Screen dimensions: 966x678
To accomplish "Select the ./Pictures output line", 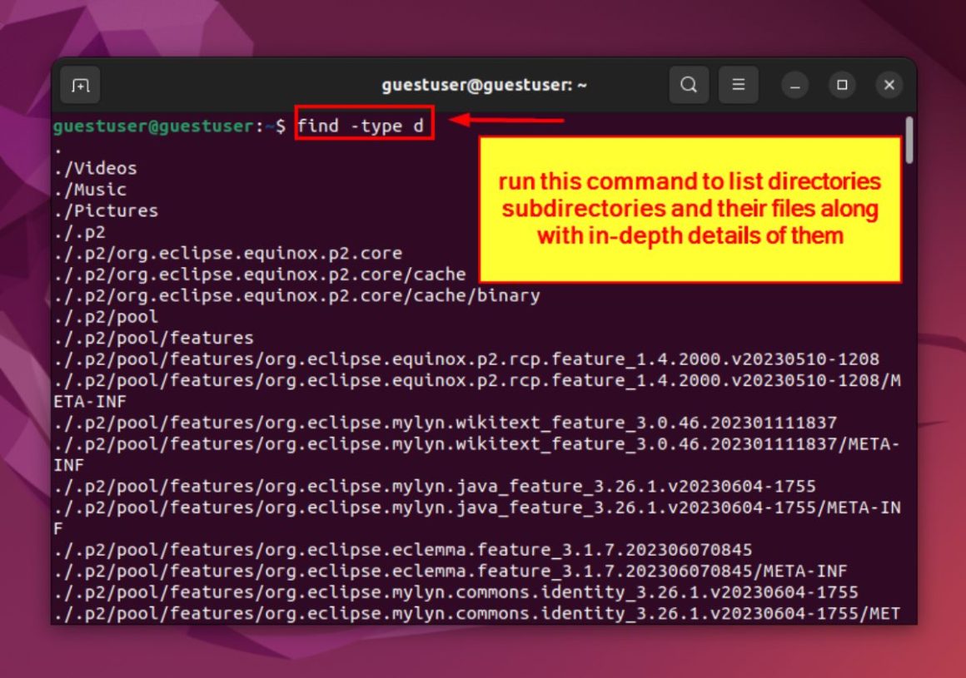I will point(104,211).
